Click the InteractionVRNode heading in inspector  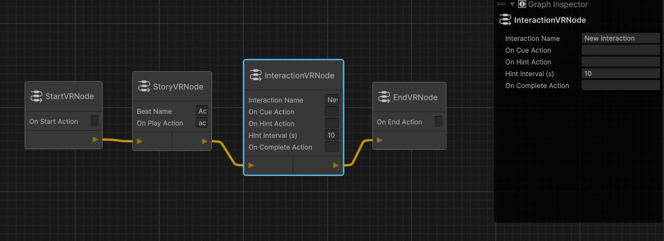click(x=550, y=20)
